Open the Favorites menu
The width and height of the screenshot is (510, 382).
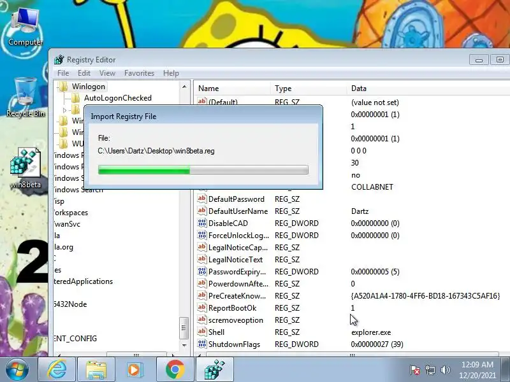coord(139,73)
